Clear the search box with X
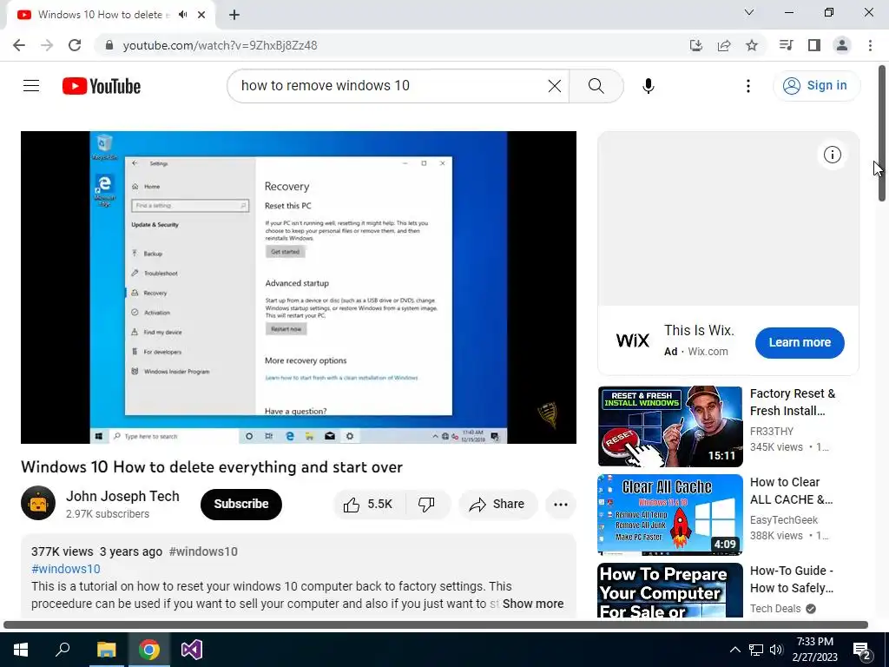The width and height of the screenshot is (889, 667). coord(555,86)
